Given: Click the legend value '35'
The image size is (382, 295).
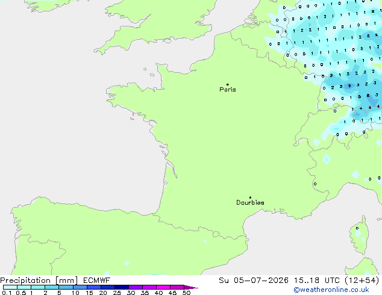Looking at the screenshot, I should (145, 293).
